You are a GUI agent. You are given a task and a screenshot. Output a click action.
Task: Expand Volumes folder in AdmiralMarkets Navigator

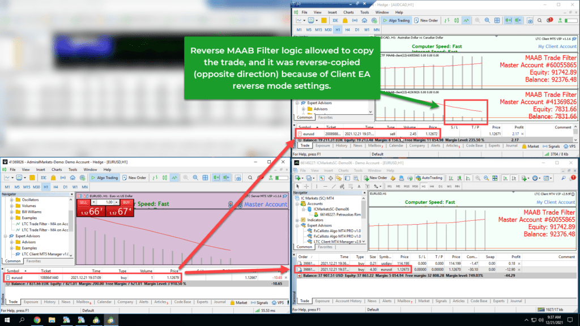tap(11, 206)
